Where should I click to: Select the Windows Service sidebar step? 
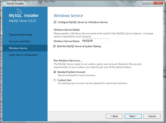tap(25, 48)
